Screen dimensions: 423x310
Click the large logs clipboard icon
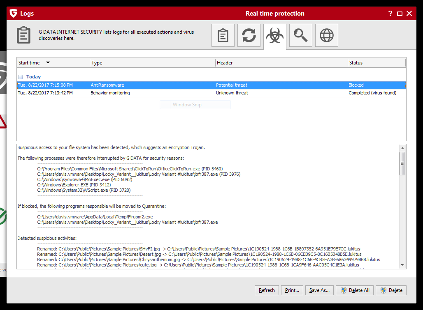[24, 35]
